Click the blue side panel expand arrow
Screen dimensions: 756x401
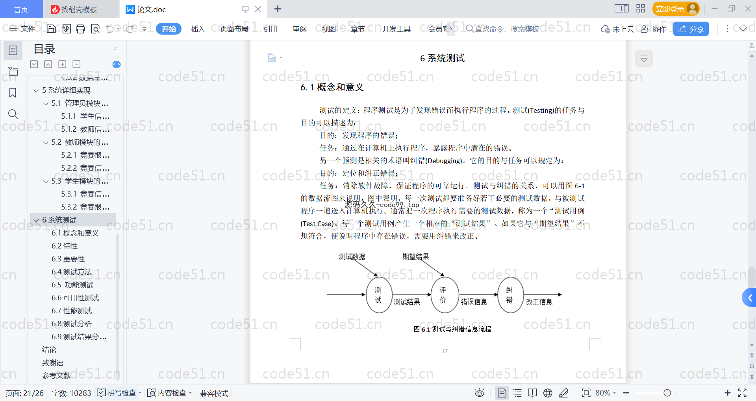(x=749, y=298)
